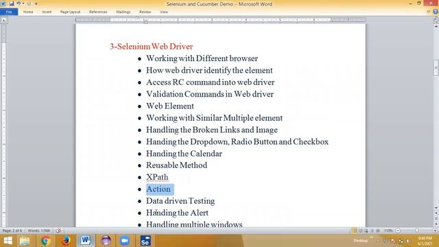The width and height of the screenshot is (439, 247).
Task: Click the Zoom Out minus button
Action: (x=398, y=231)
